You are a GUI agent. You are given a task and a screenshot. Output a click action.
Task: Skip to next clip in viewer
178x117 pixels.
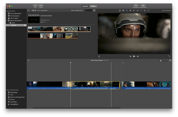point(138,56)
